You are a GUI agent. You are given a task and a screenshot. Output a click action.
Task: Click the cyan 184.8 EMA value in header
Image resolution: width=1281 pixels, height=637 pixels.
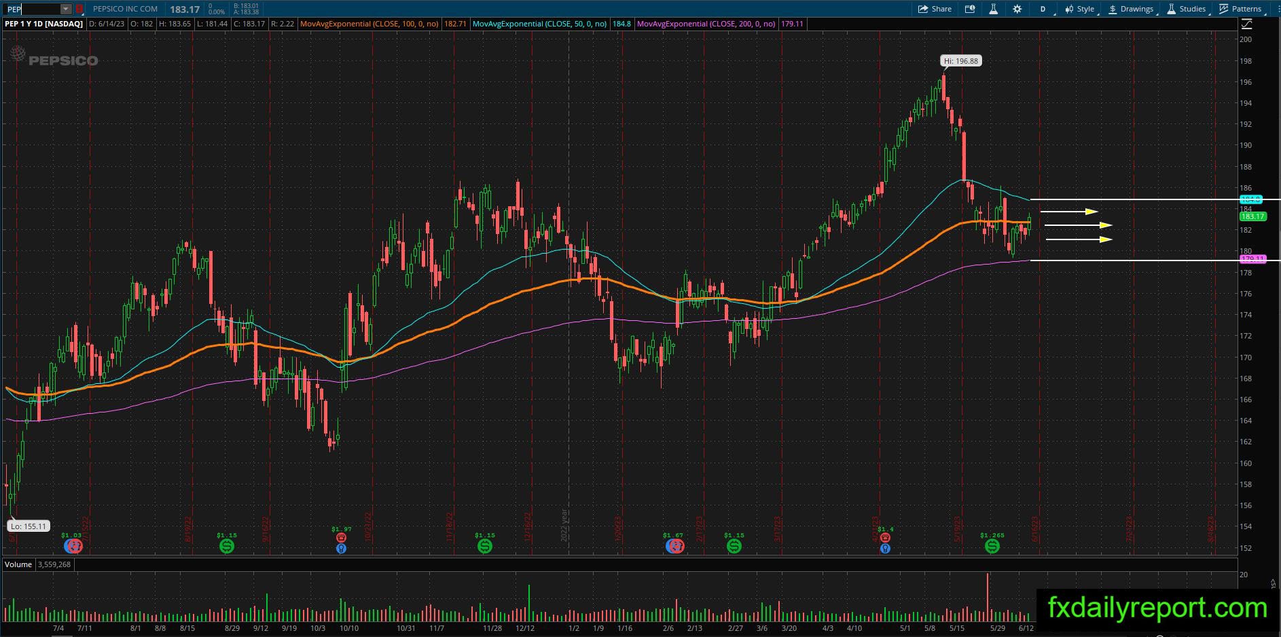point(621,24)
